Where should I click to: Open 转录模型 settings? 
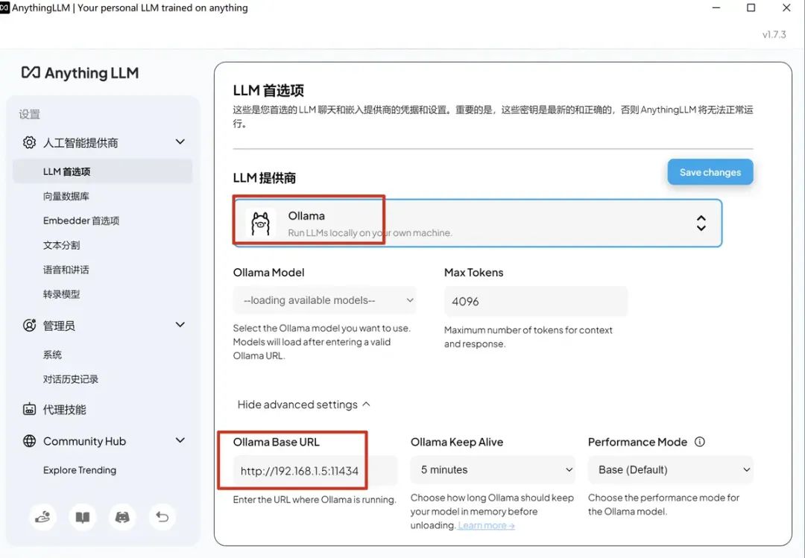click(62, 295)
